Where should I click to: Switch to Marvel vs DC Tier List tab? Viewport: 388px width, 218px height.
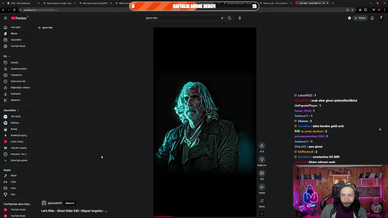[276, 3]
